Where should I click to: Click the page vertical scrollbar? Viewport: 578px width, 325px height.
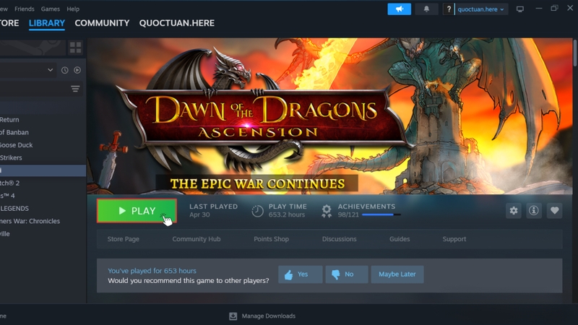[575, 53]
